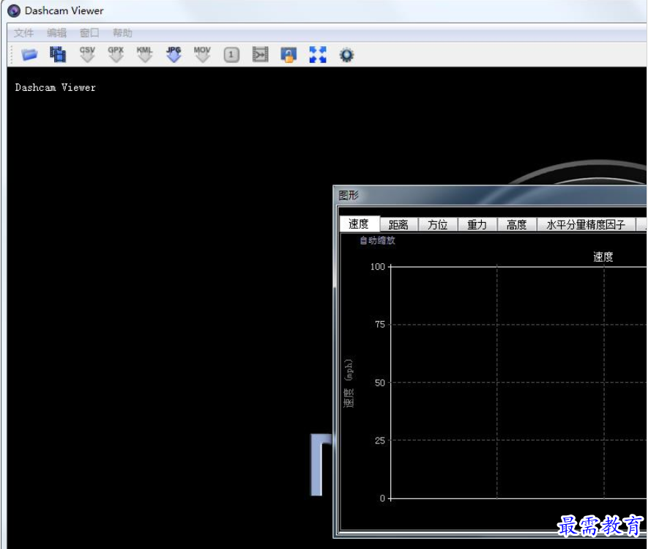Switch to the 重力 tab
This screenshot has height=549, width=648.
tap(477, 224)
